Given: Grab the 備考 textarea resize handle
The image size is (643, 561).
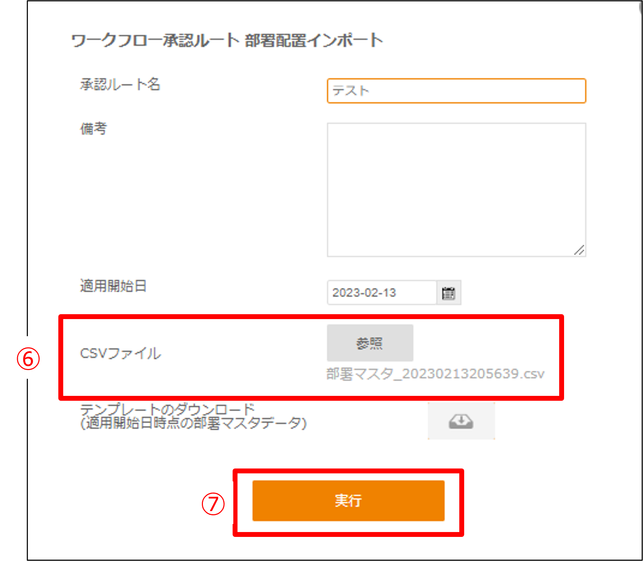Looking at the screenshot, I should click(579, 250).
